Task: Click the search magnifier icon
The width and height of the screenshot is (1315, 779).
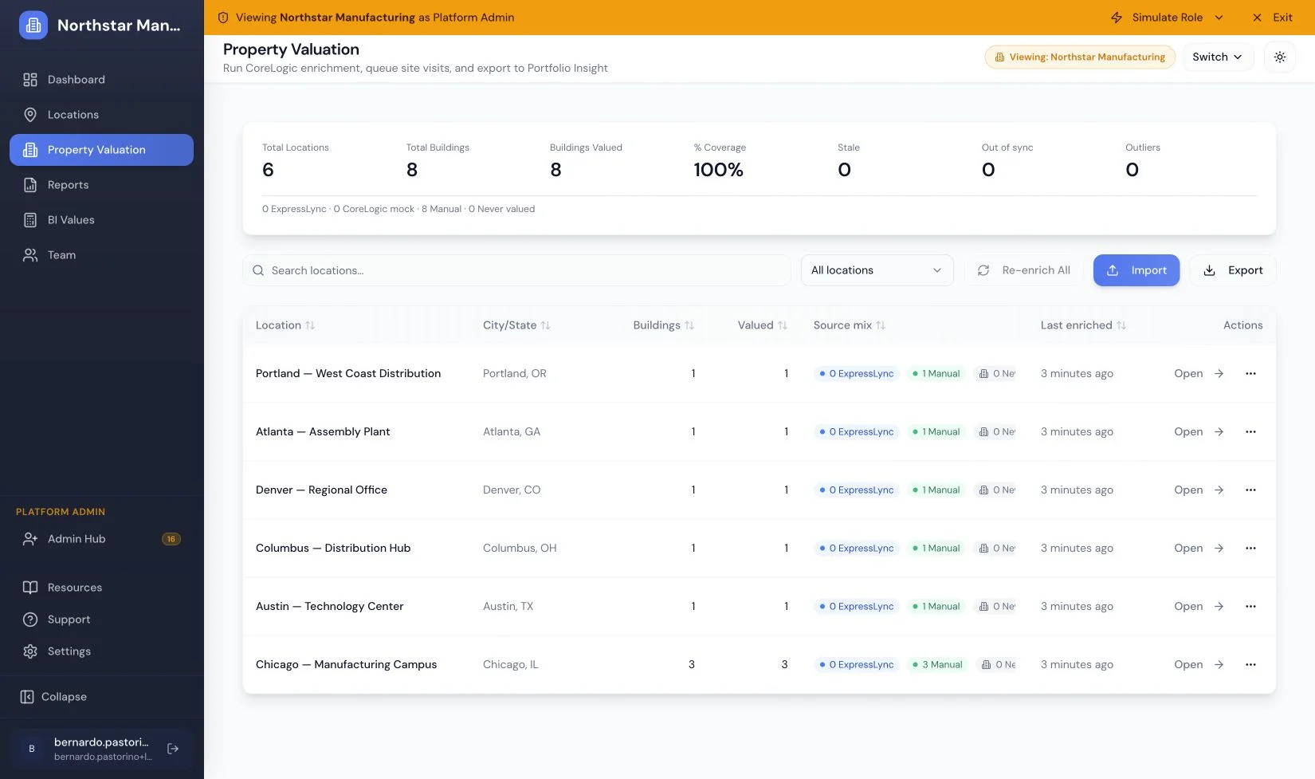Action: 258,270
